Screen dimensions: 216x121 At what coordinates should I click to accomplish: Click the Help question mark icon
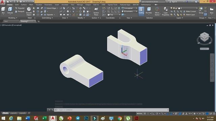tap(196, 2)
